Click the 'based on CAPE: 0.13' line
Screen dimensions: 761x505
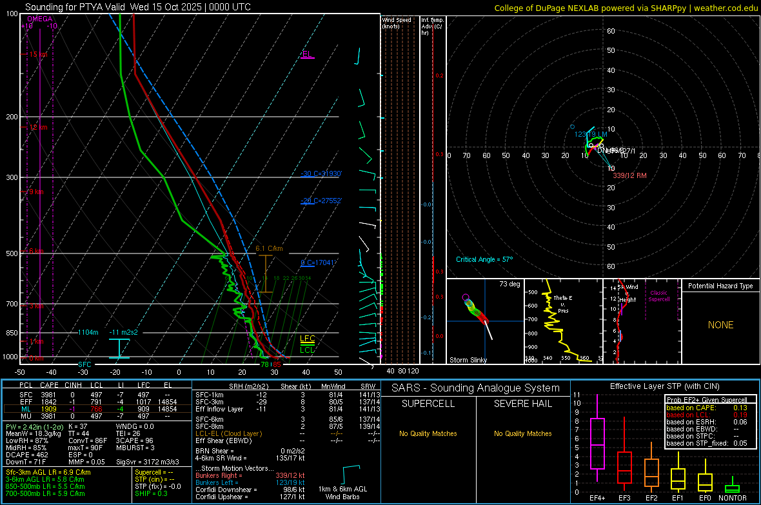(707, 408)
